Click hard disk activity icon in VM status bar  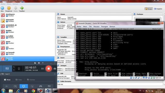(x=131, y=78)
